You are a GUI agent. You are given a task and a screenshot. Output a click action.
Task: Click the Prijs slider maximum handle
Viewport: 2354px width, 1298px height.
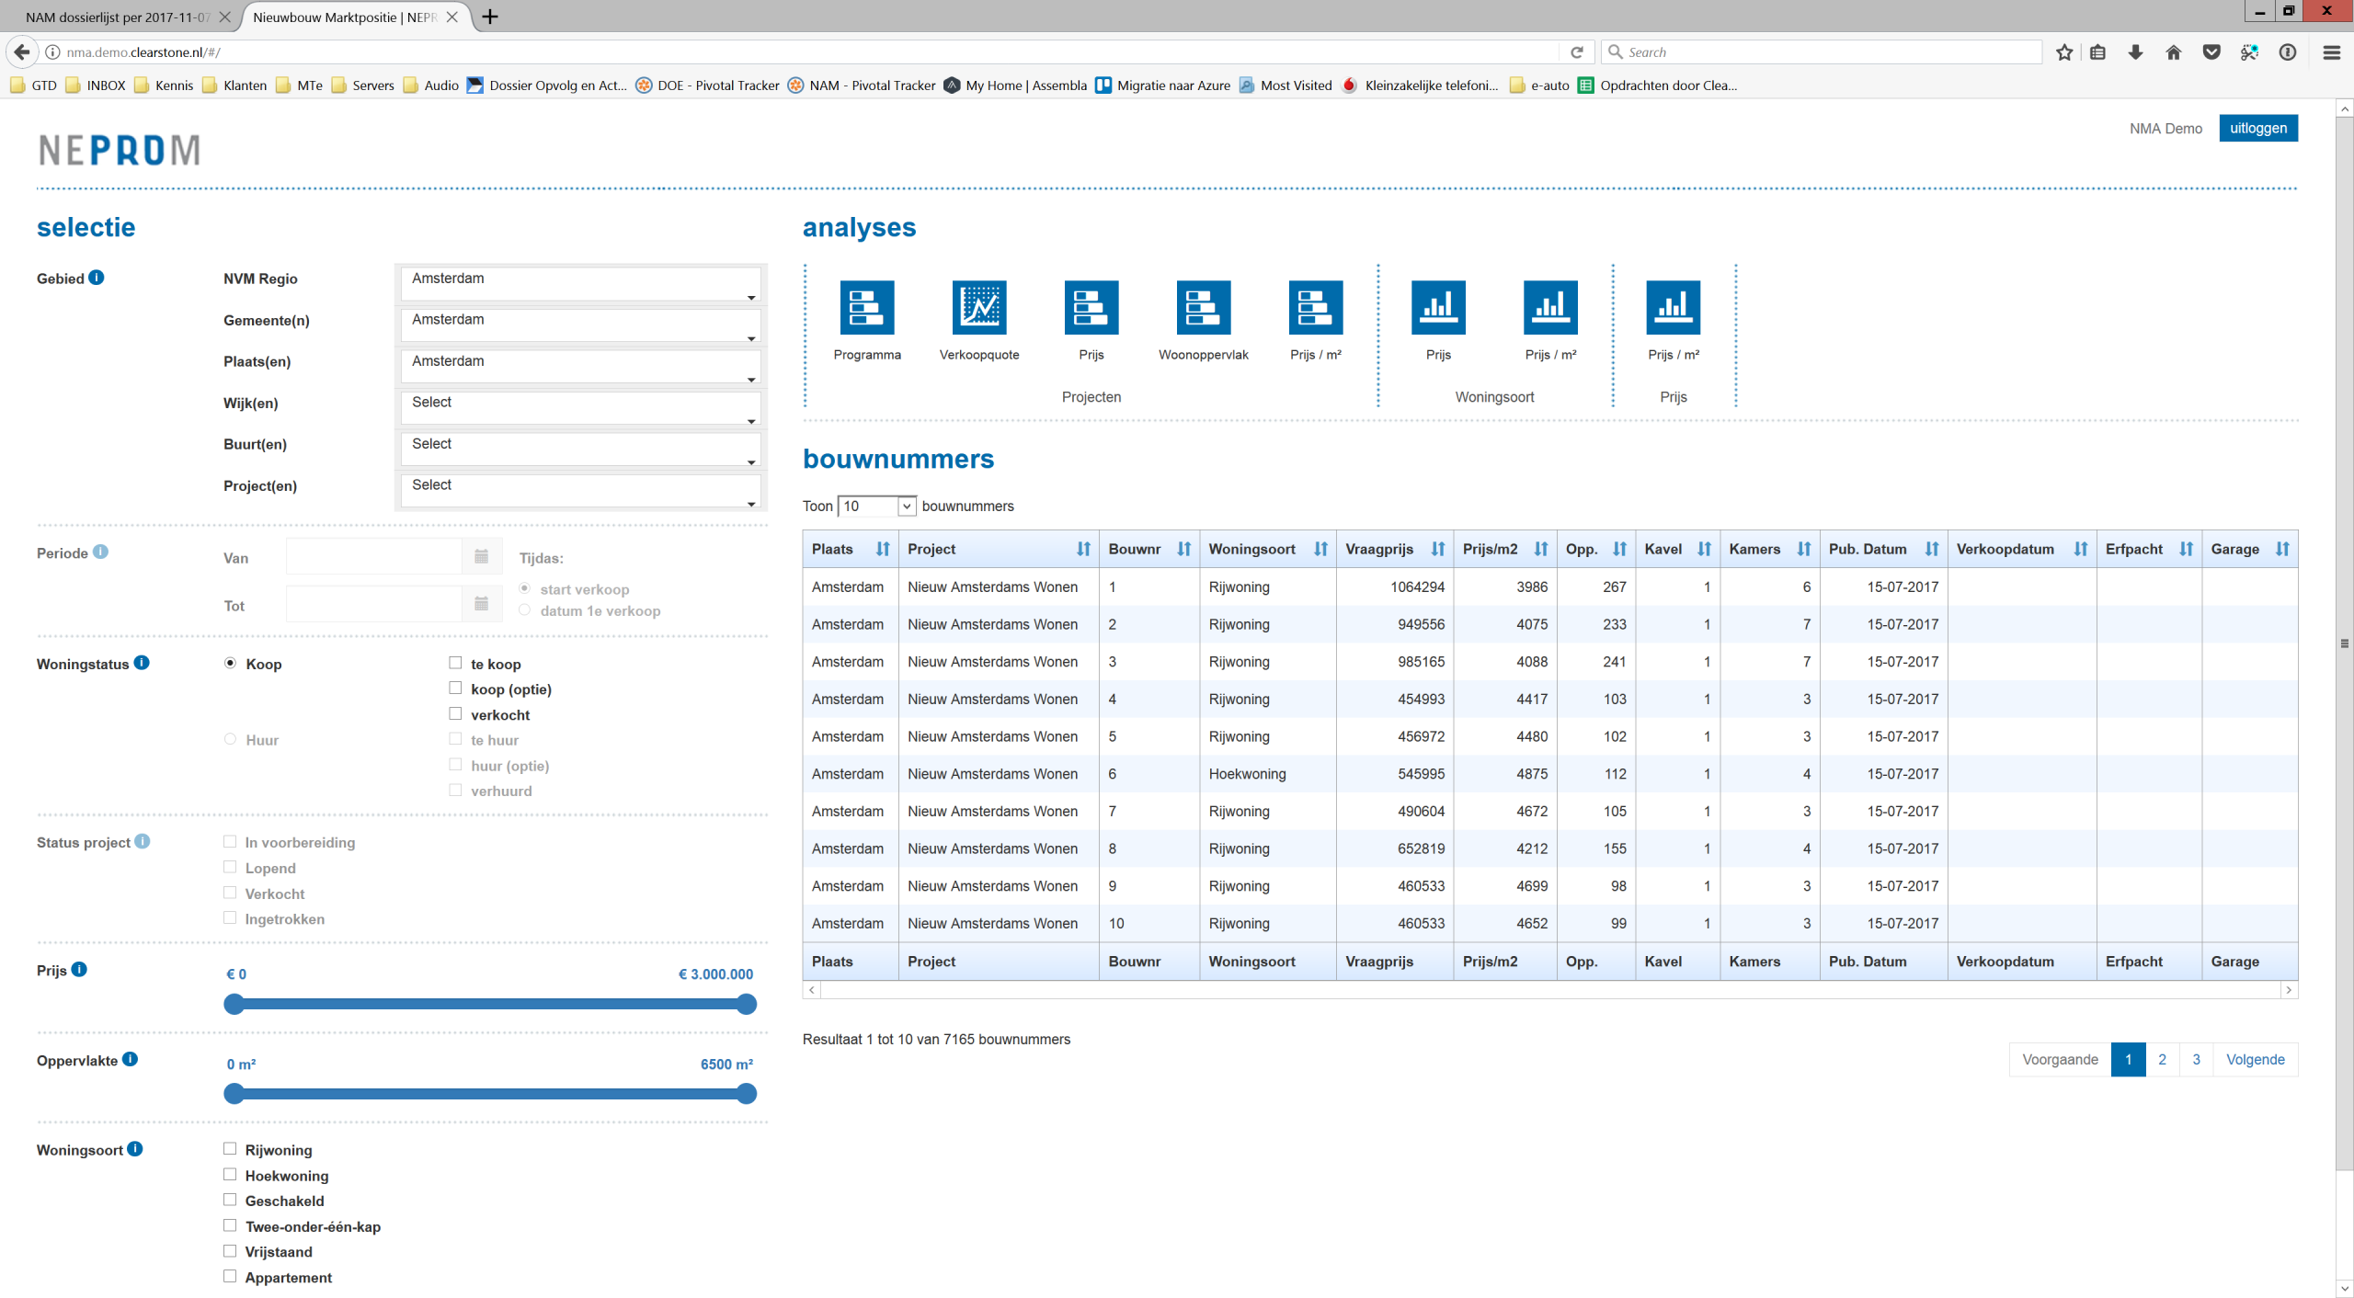747,1004
